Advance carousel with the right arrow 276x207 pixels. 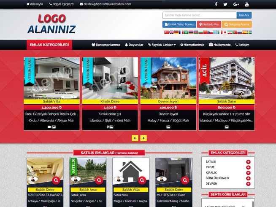tap(143, 138)
